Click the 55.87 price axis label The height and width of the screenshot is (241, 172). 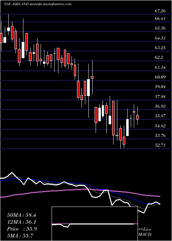pyautogui.click(x=160, y=116)
